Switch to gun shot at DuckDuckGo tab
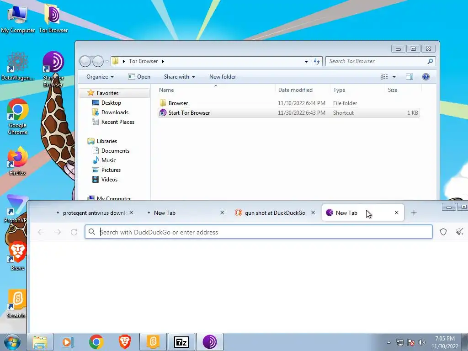The width and height of the screenshot is (468, 351). pos(275,213)
